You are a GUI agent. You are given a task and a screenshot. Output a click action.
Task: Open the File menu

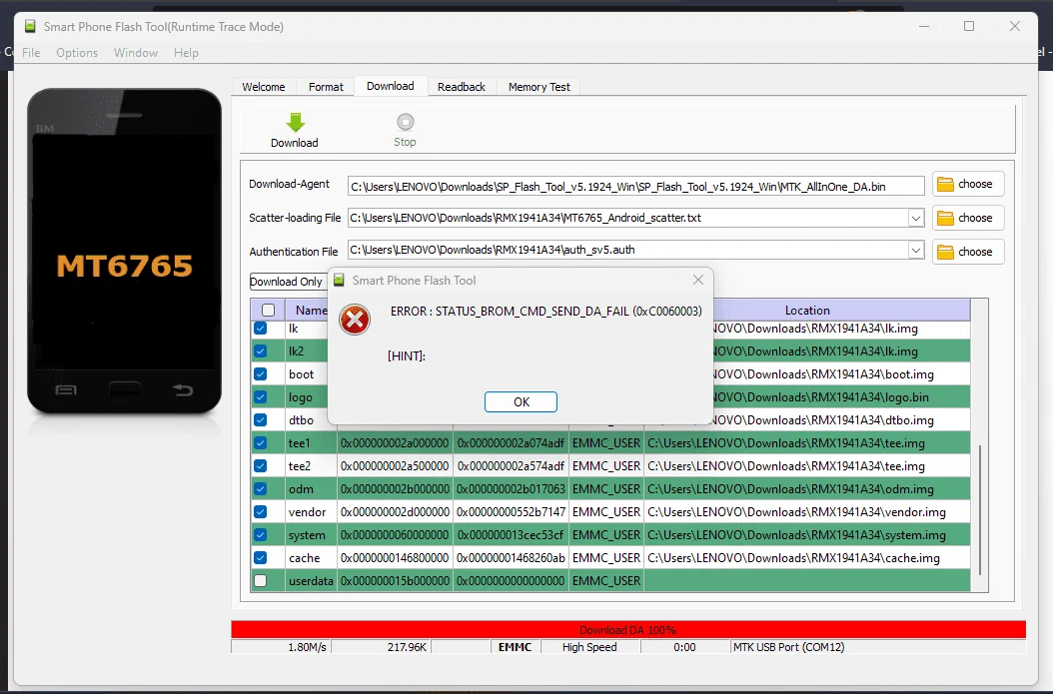pos(31,52)
